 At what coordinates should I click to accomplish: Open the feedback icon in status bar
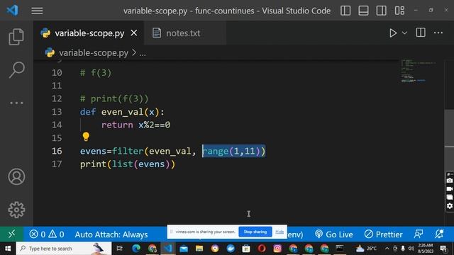point(419,234)
